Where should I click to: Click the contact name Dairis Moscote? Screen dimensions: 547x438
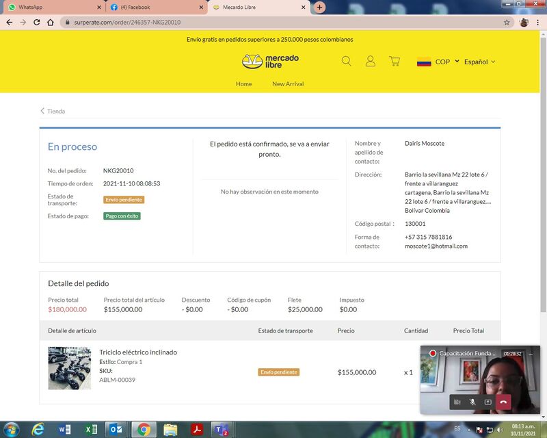click(425, 144)
